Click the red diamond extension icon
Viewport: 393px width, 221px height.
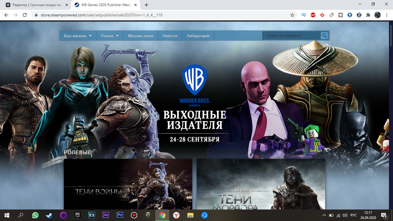(x=322, y=15)
